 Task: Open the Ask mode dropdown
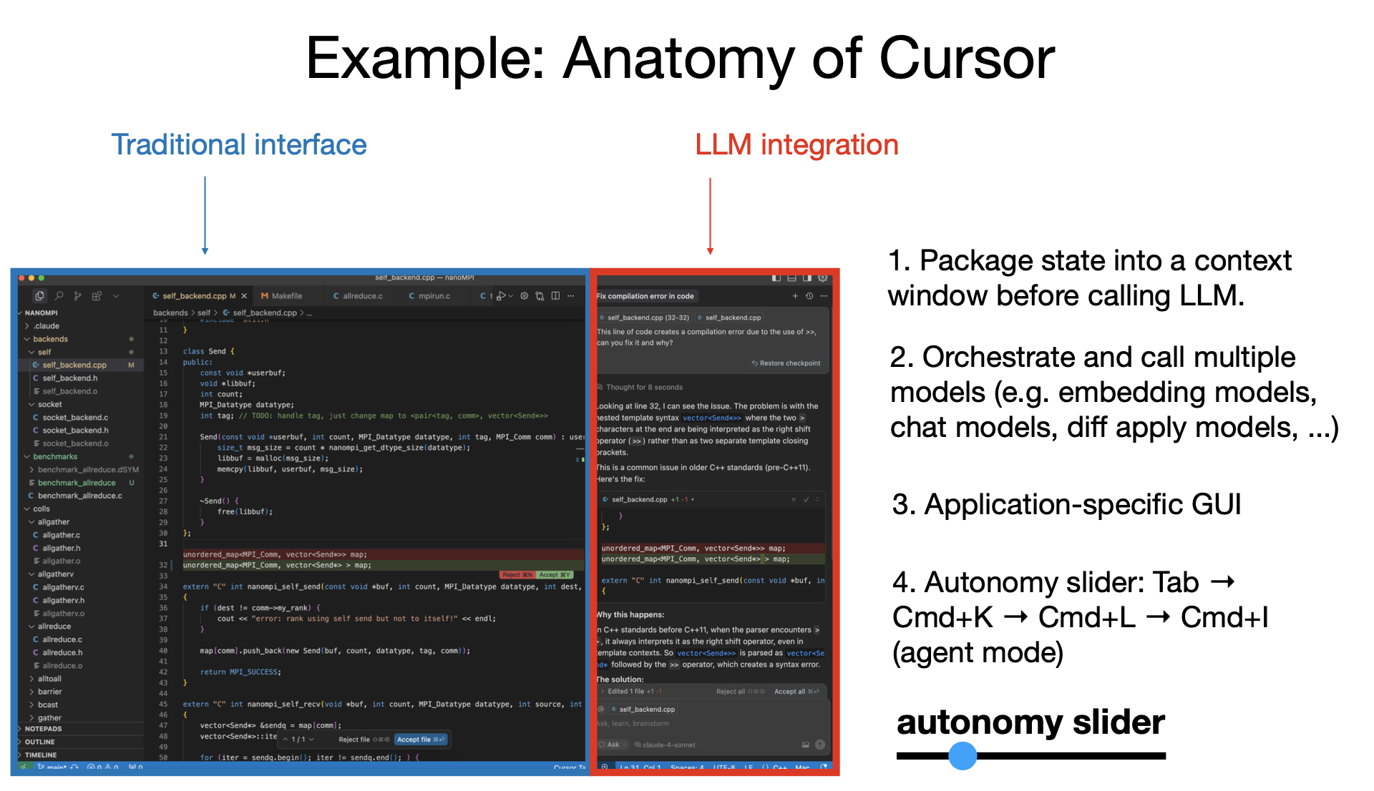click(612, 745)
